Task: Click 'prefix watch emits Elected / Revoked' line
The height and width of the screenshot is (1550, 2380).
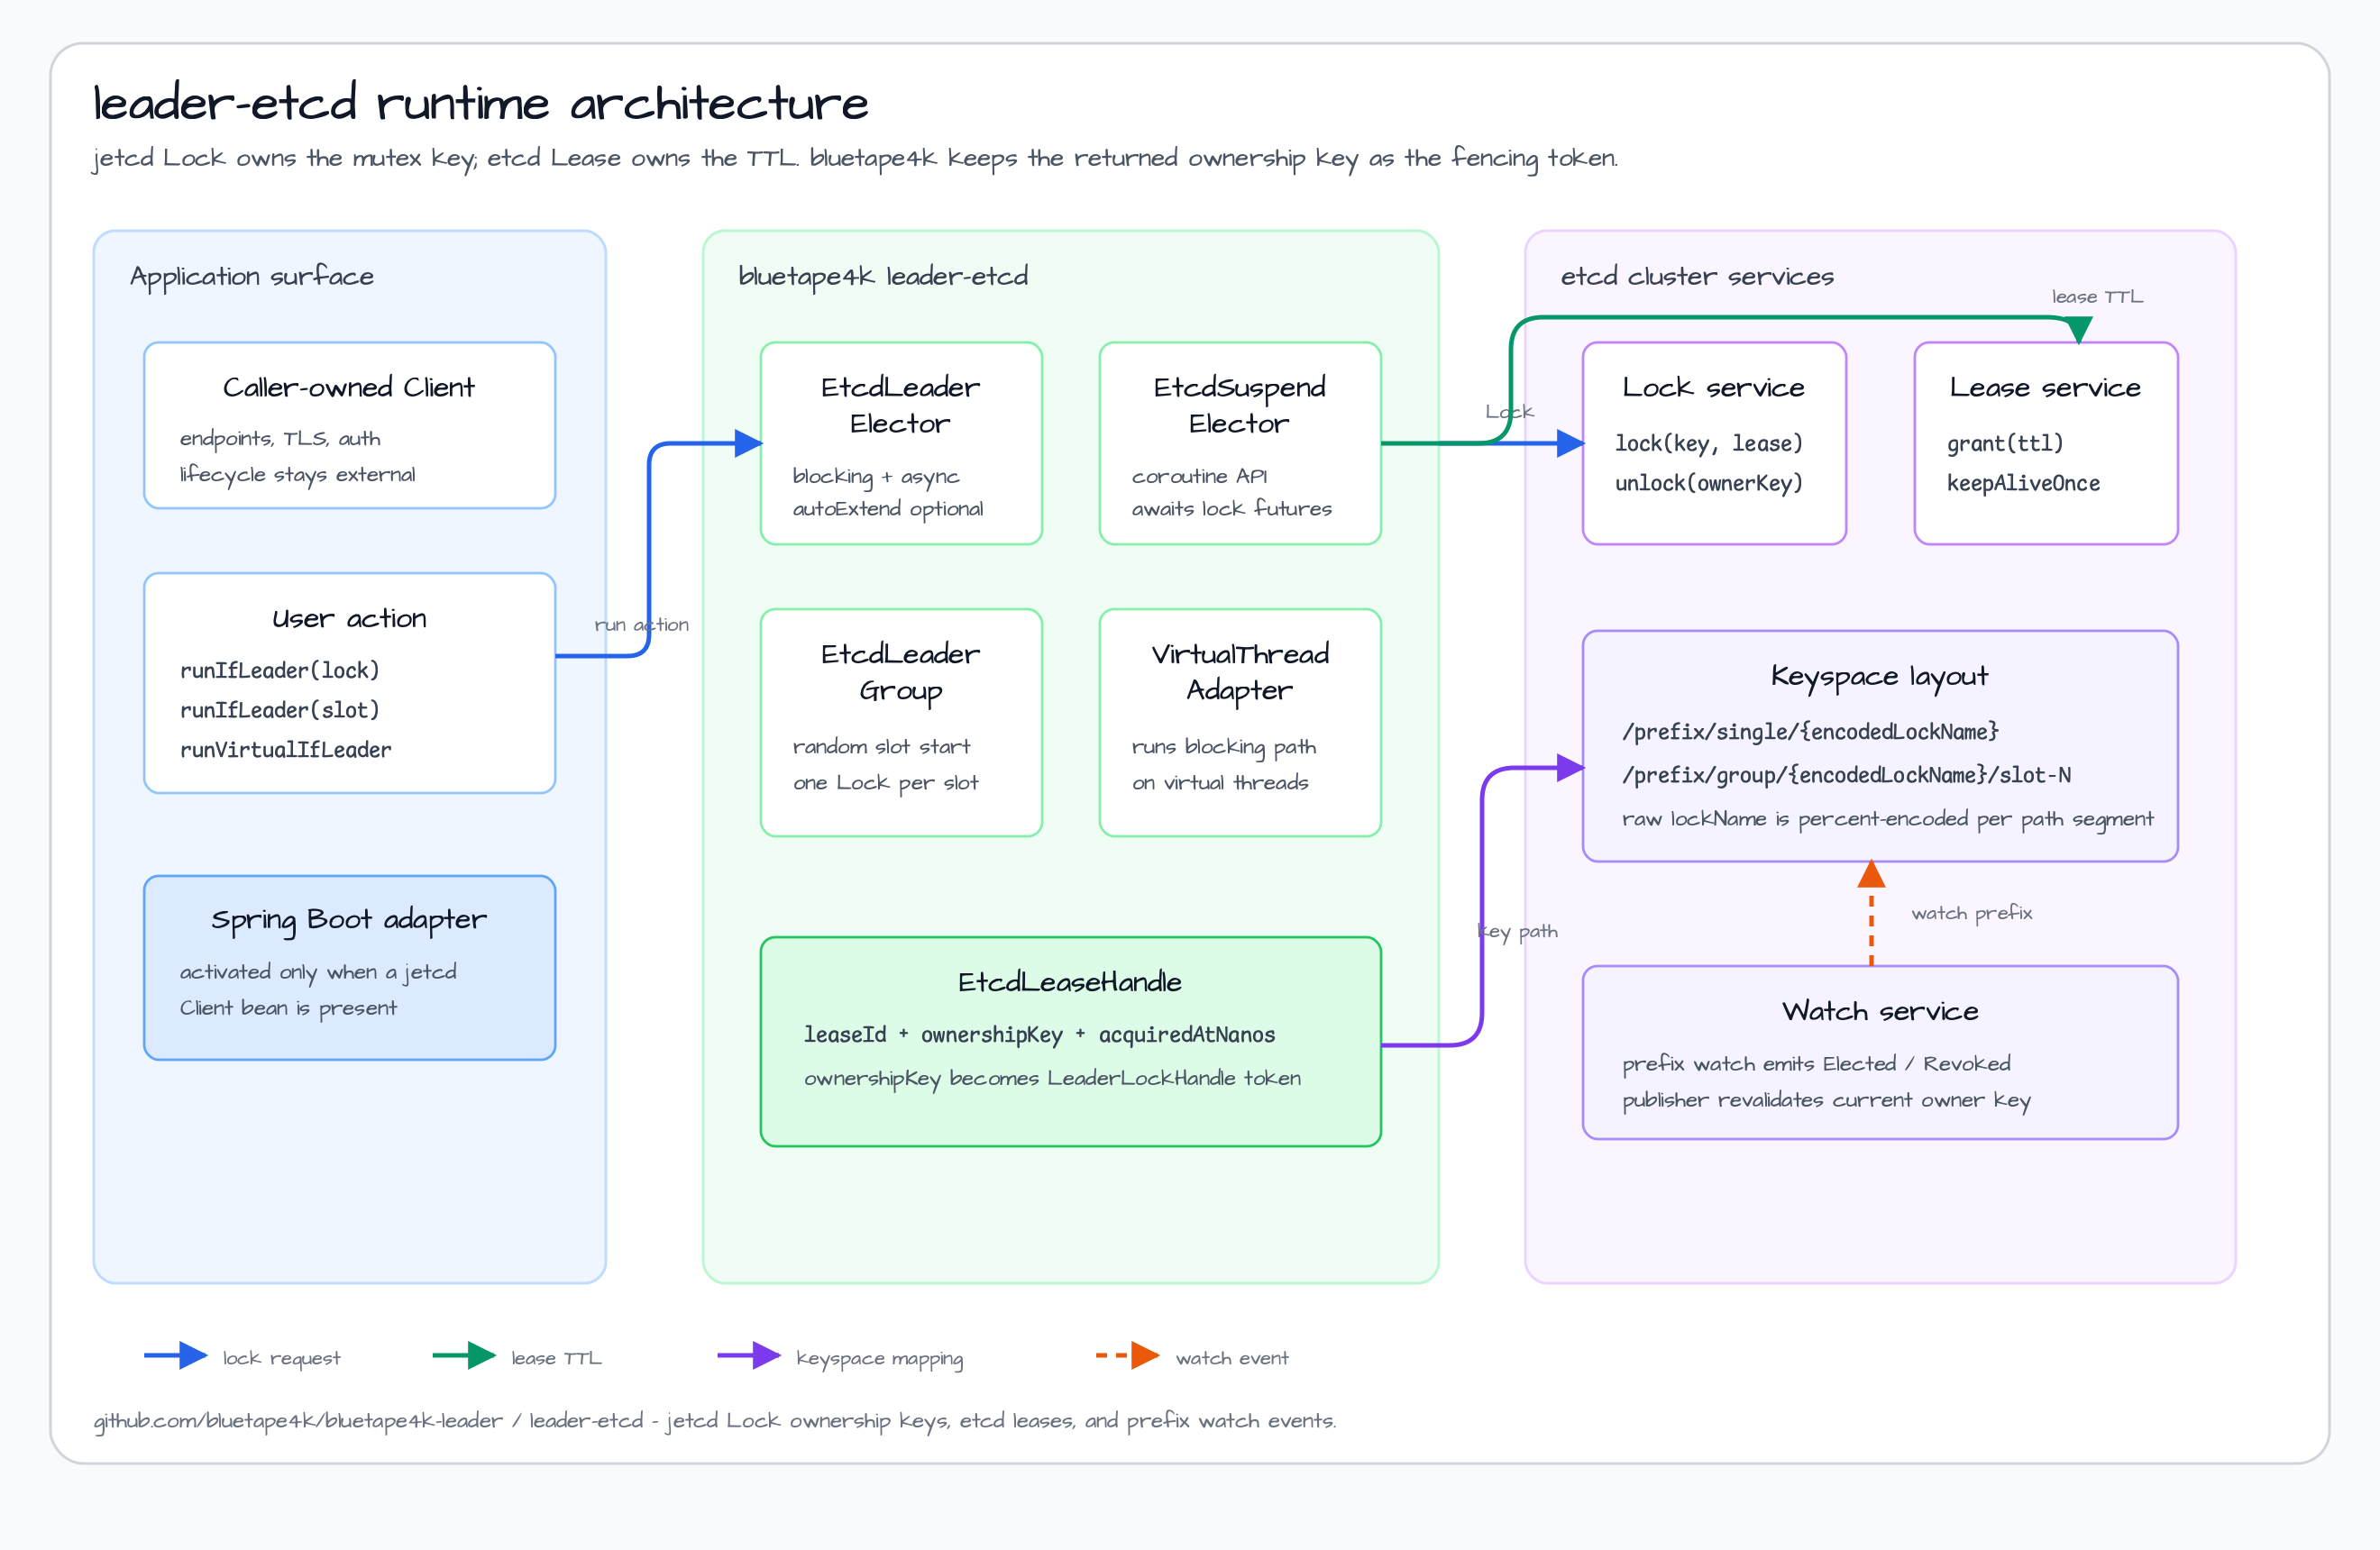Action: point(1816,1063)
